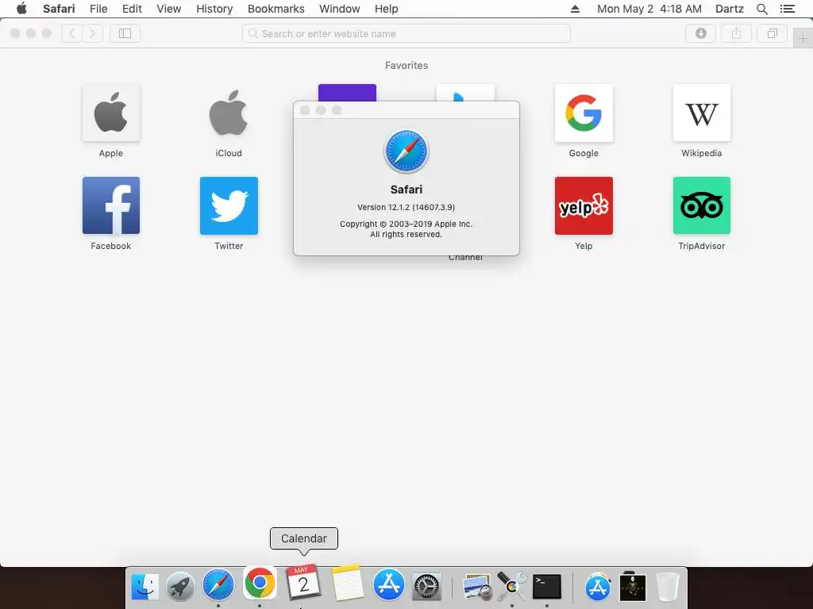Open the File menu
The width and height of the screenshot is (813, 609).
pyautogui.click(x=98, y=9)
